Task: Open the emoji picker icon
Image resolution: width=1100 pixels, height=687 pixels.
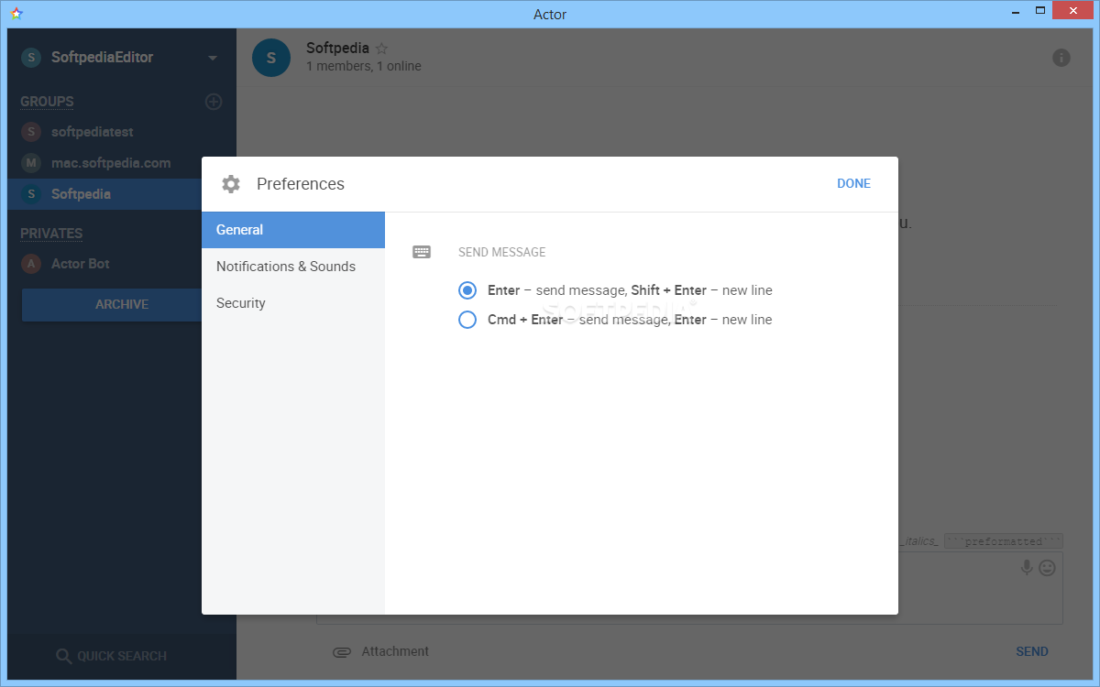Action: (1047, 568)
